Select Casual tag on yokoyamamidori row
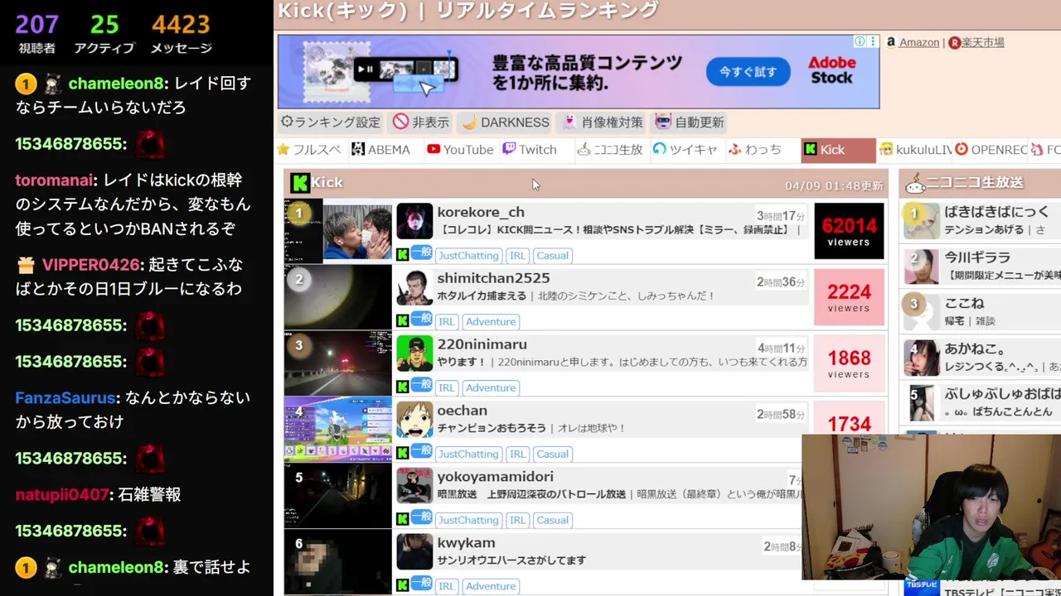 (552, 520)
